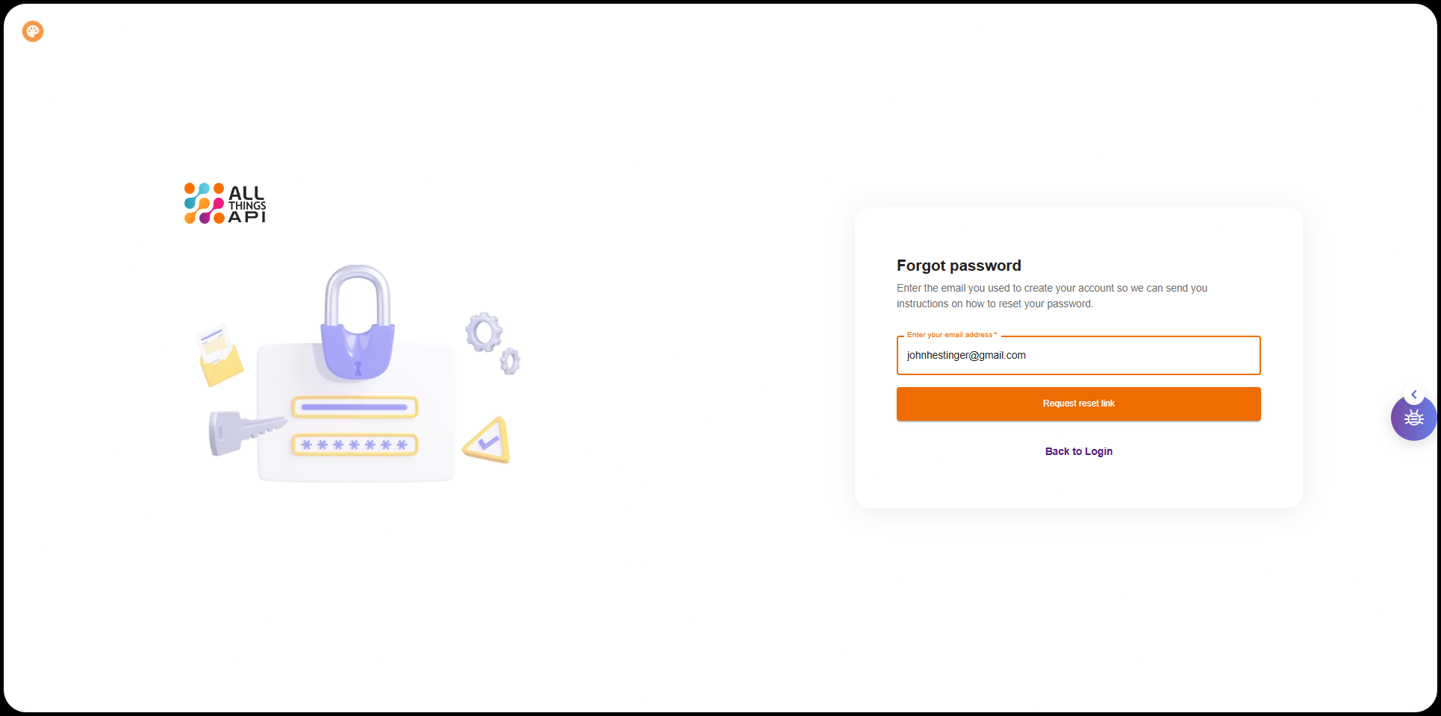Click the password reset instructions text
Image resolution: width=1441 pixels, height=716 pixels.
click(1051, 296)
